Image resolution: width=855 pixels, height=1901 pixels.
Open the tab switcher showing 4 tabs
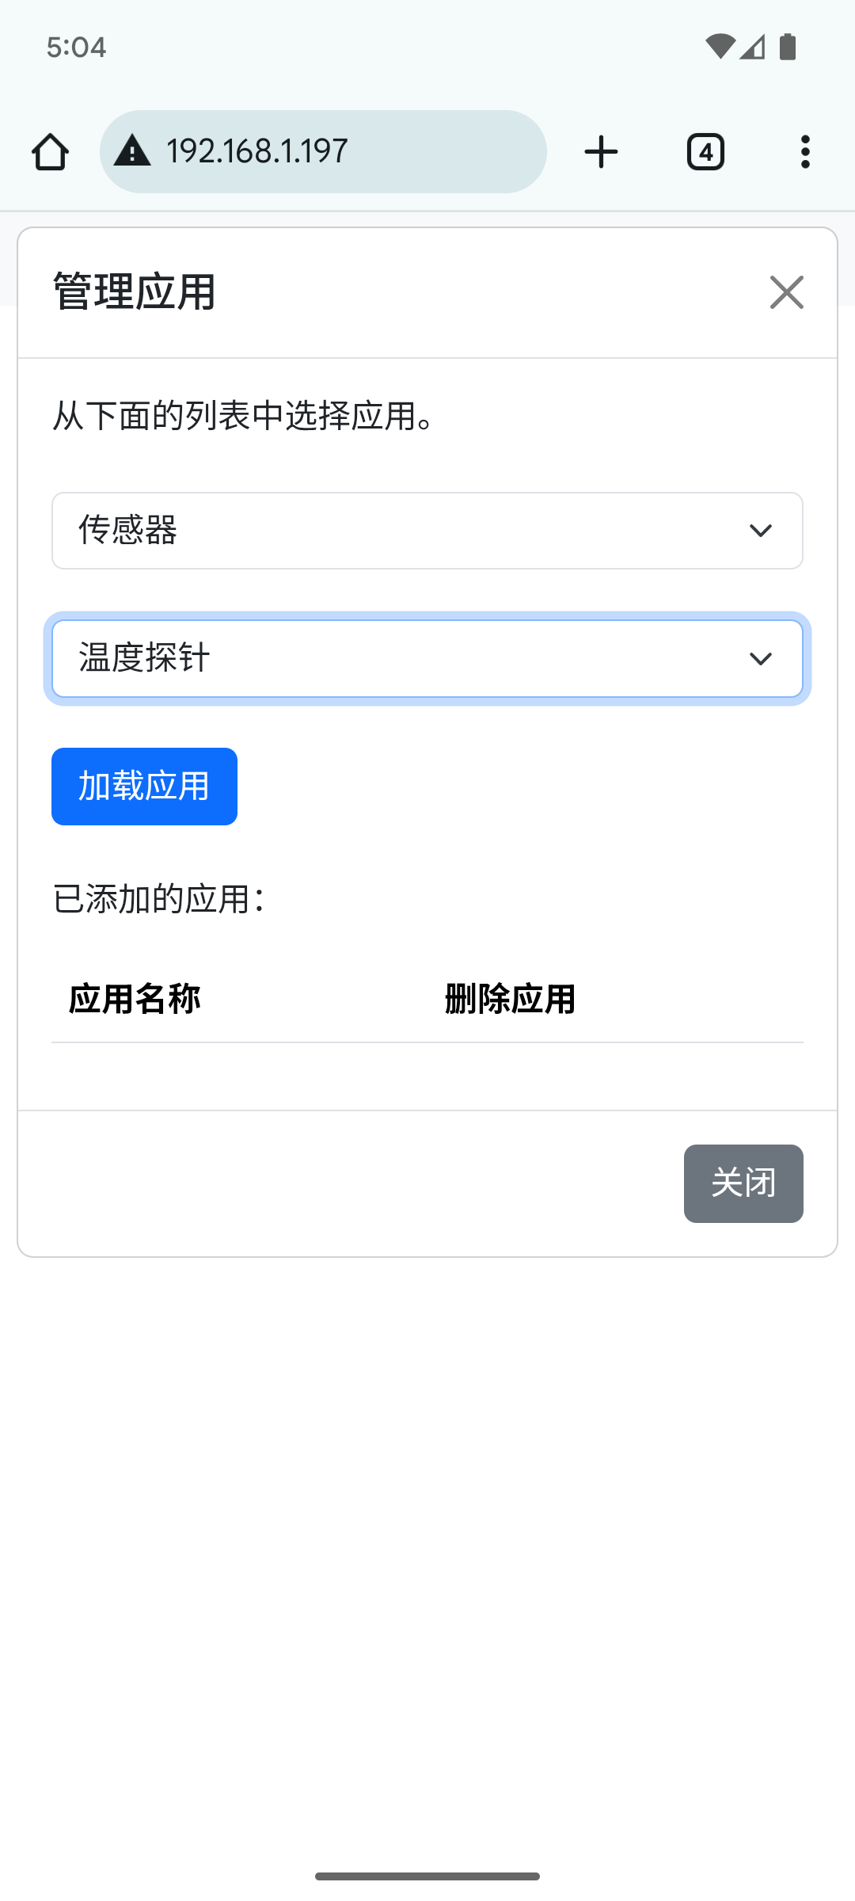click(705, 151)
